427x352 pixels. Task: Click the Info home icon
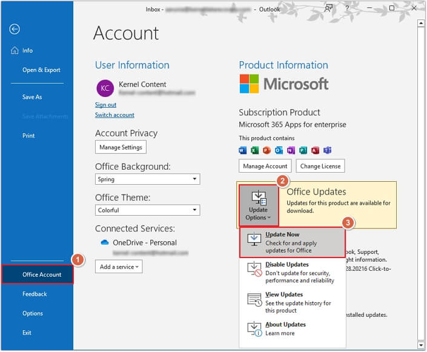coord(15,50)
